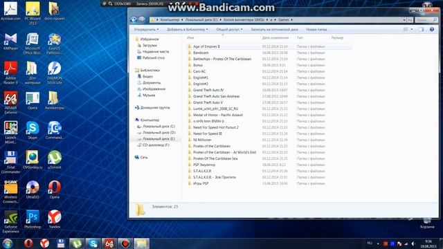This screenshot has width=443, height=249.
Task: Click the Windows Start button
Action: 8,243
